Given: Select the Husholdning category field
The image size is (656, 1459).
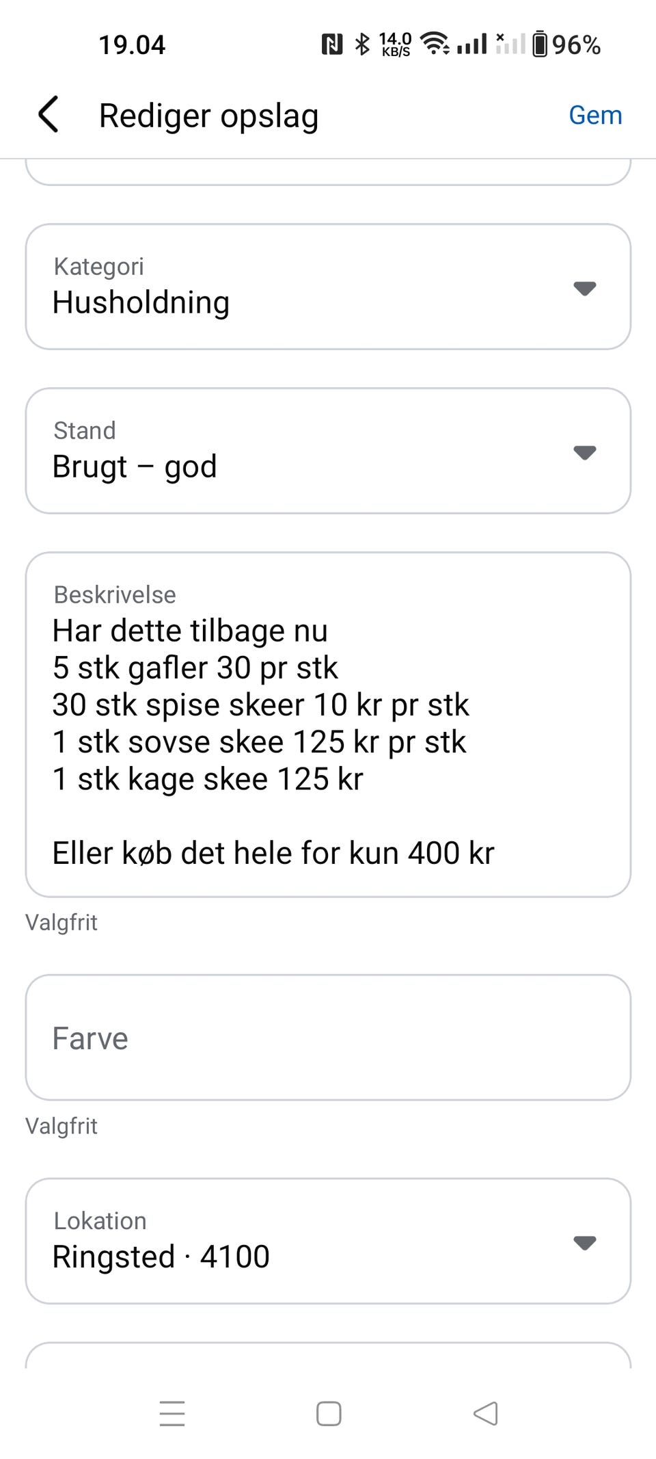Looking at the screenshot, I should (x=328, y=287).
